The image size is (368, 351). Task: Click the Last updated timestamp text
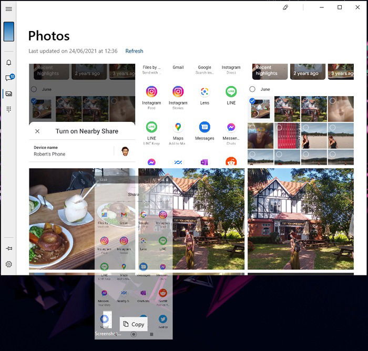[73, 51]
